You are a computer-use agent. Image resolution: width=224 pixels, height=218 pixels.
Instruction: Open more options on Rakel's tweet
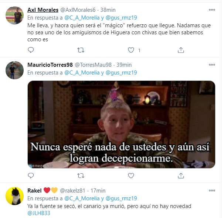pos(212,190)
